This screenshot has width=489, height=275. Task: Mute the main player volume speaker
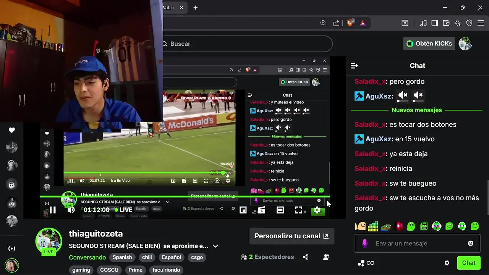pyautogui.click(x=71, y=210)
